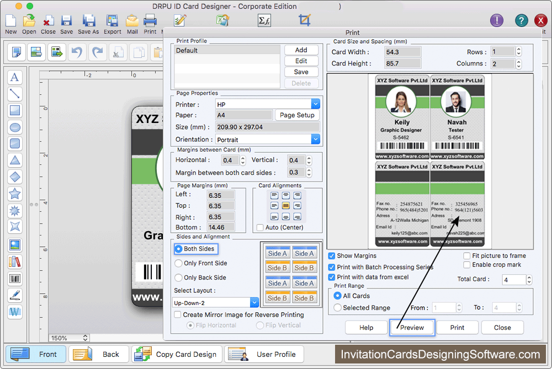Switch to the Back card tab
This screenshot has height=369, width=552.
pos(99,354)
